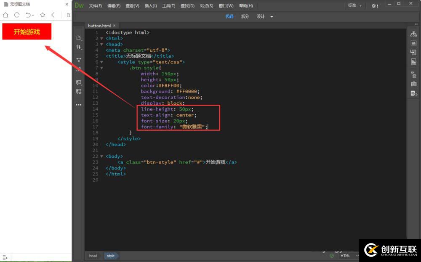
Task: Open the 工具(T) menu
Action: 169,5
